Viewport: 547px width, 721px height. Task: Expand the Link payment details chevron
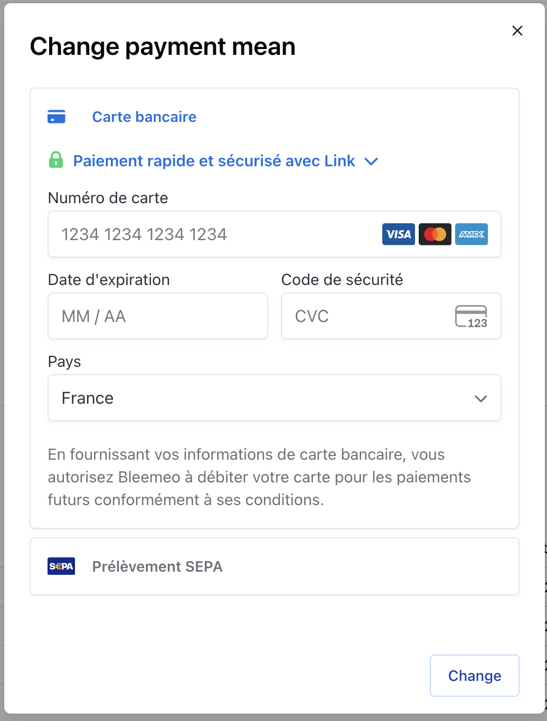[371, 161]
